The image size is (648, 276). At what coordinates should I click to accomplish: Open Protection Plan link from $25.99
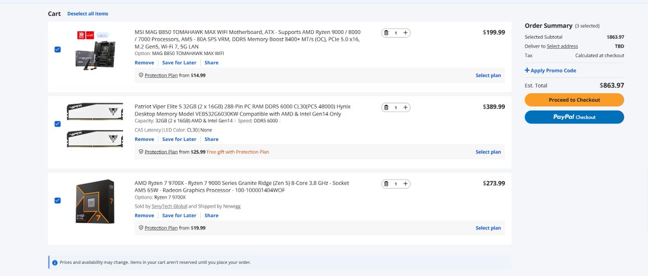[x=161, y=152]
